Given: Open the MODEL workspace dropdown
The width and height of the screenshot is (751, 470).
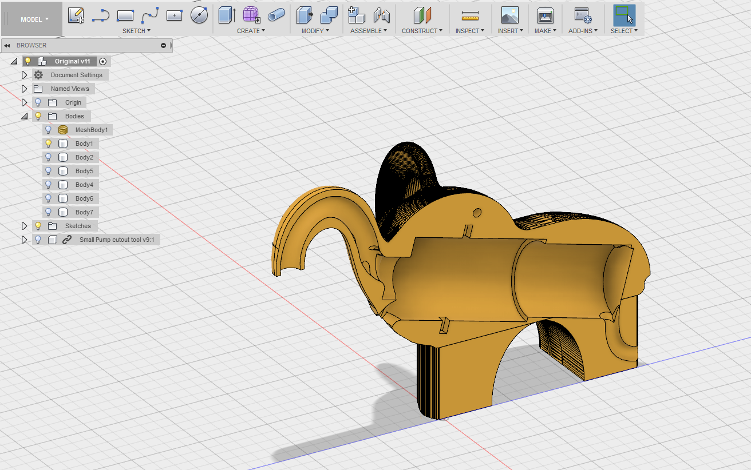Looking at the screenshot, I should coord(34,19).
